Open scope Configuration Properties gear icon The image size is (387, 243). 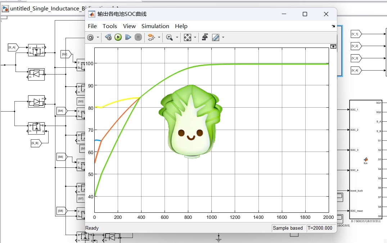91,37
